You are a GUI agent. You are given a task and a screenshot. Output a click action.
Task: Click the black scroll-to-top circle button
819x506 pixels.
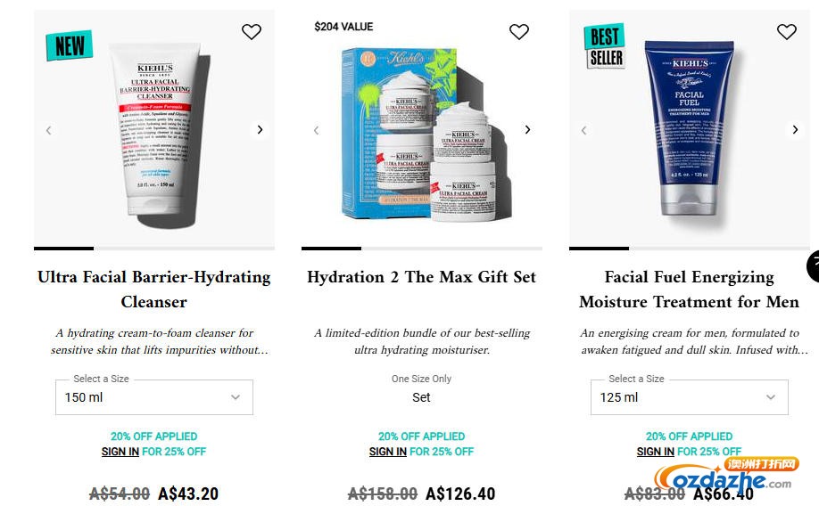[x=814, y=266]
